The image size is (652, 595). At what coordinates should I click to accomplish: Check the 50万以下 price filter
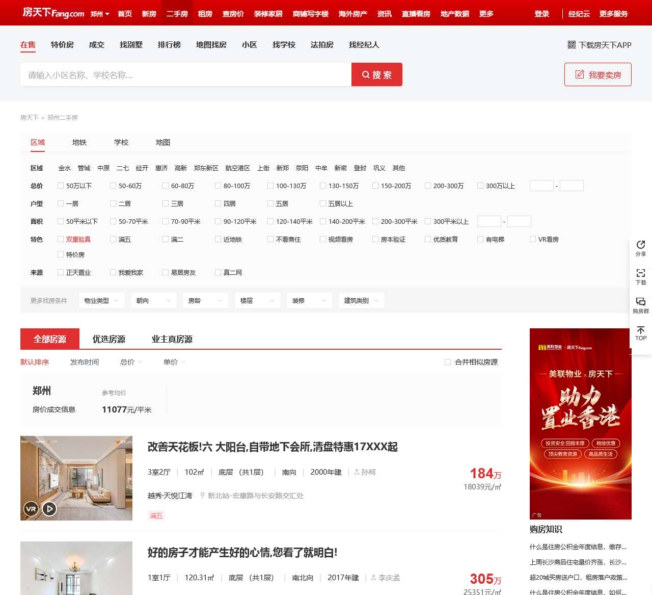pos(61,186)
